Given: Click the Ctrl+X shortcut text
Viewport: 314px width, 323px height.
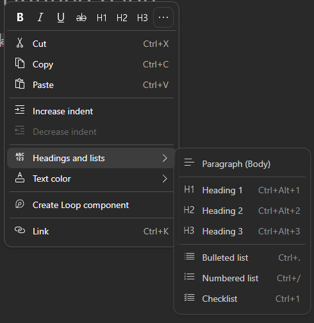Looking at the screenshot, I should coord(156,44).
